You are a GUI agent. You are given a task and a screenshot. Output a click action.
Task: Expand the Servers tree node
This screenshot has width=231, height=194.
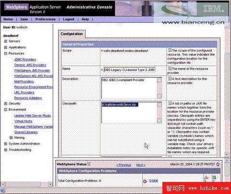click(x=6, y=42)
